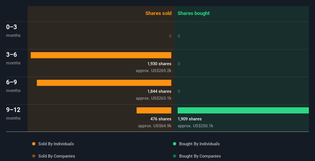Select the 3–6 months orange sold bar
315x161 pixels.
click(101, 55)
